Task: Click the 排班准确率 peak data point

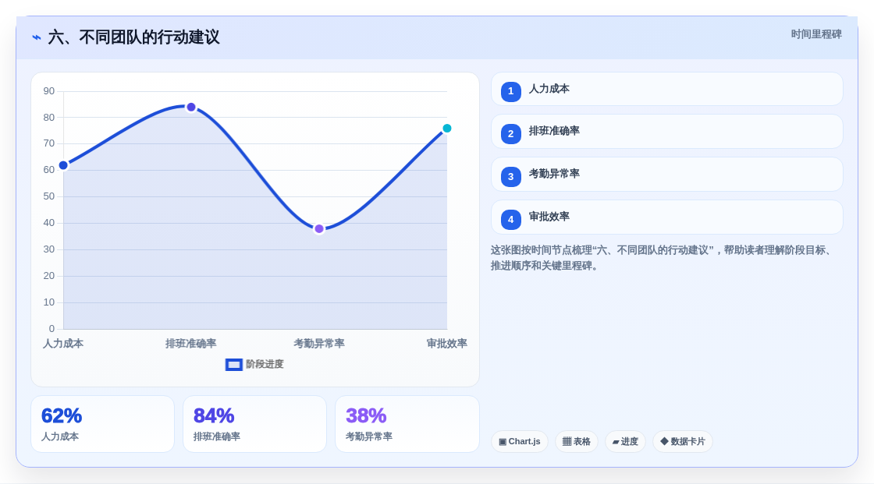Action: pyautogui.click(x=191, y=107)
